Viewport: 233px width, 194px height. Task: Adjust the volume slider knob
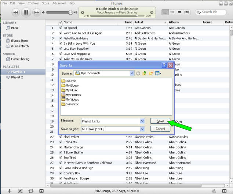click(70, 12)
